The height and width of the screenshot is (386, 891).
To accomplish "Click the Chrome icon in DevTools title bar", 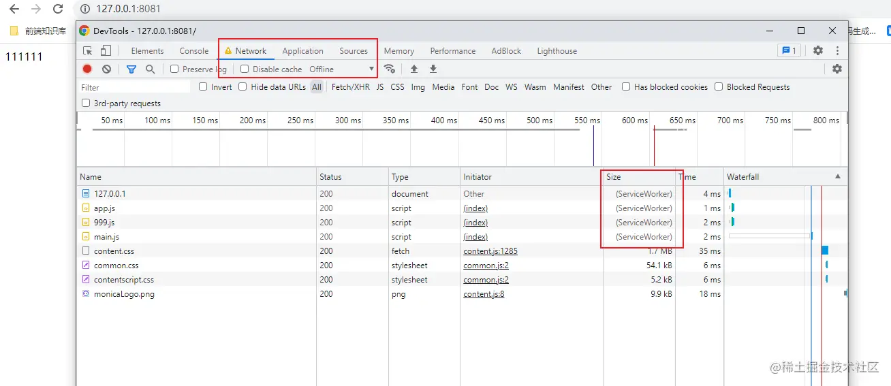I will click(84, 31).
